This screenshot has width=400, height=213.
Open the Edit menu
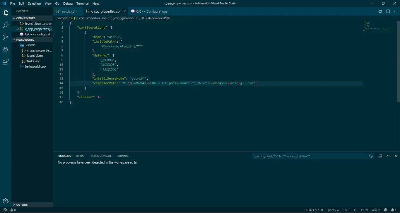pos(21,4)
